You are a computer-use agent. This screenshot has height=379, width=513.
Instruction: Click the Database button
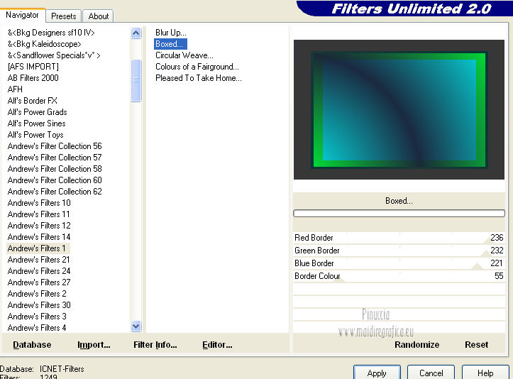pos(32,345)
